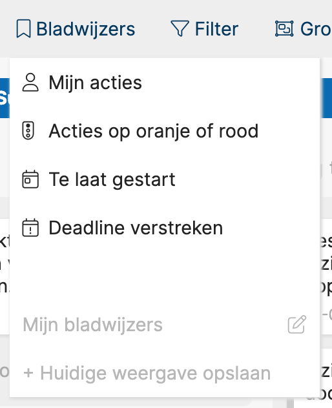Open the Filter dropdown
The image size is (332, 408).
[204, 28]
